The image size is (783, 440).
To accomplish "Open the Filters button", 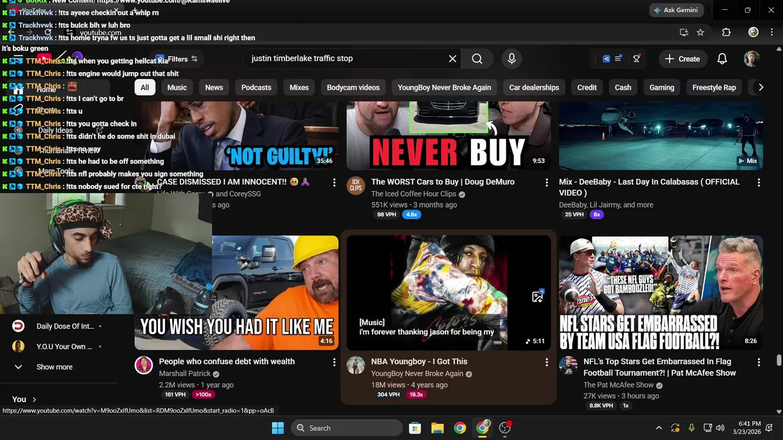I will click(177, 59).
